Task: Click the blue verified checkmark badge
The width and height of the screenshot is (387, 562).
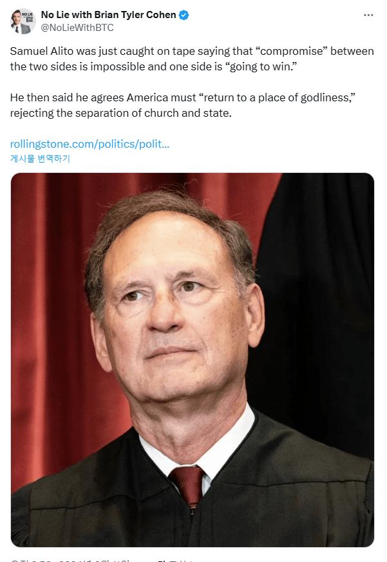Action: (x=184, y=15)
